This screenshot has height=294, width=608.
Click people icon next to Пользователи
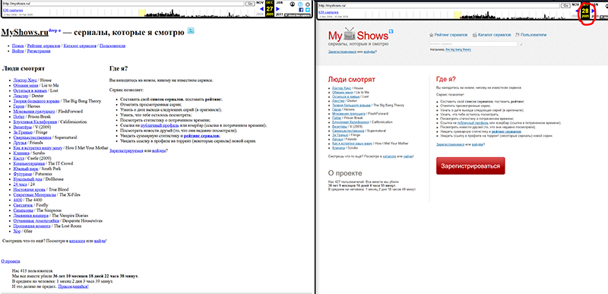pos(518,35)
